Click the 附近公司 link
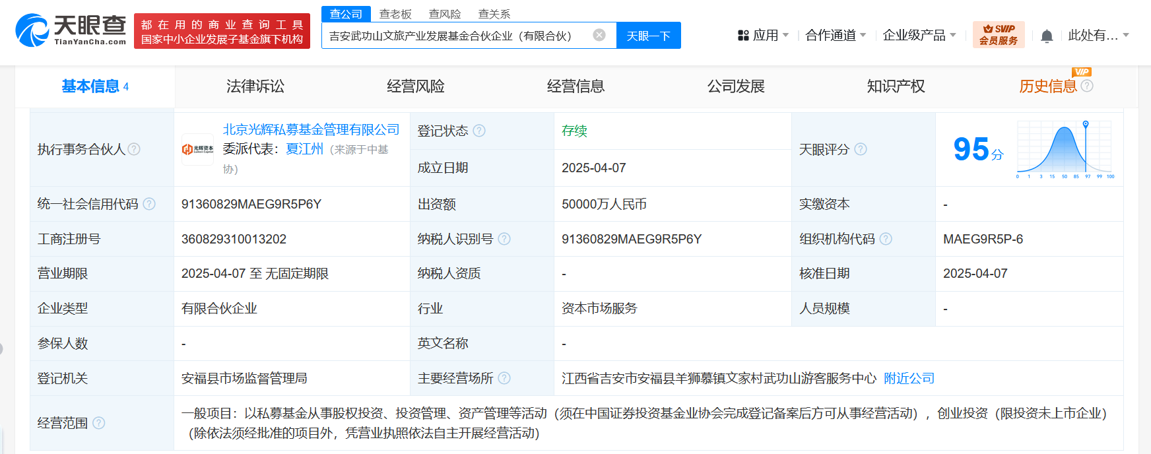This screenshot has width=1151, height=454. pyautogui.click(x=909, y=378)
